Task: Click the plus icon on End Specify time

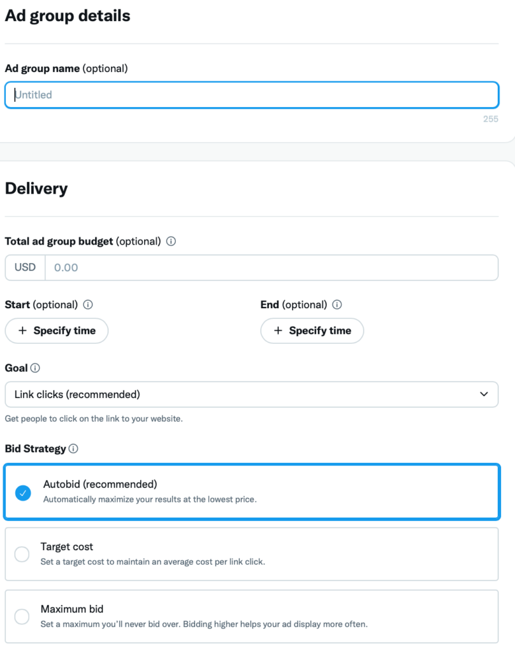Action: coord(277,330)
